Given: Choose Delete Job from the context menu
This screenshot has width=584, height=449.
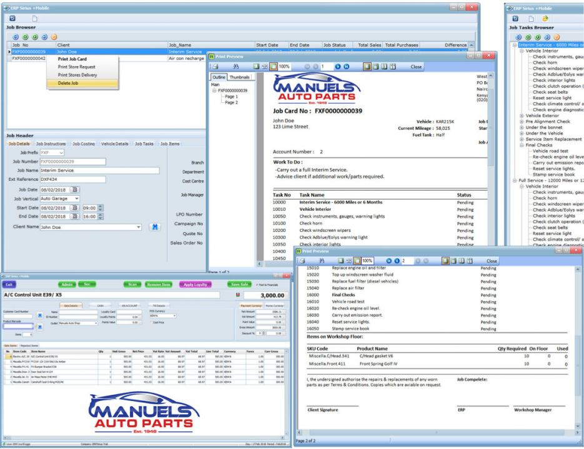Looking at the screenshot, I should (x=82, y=84).
